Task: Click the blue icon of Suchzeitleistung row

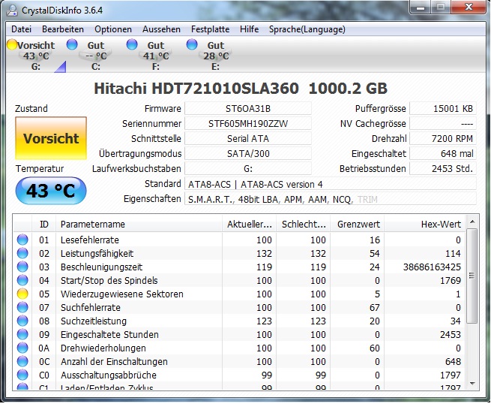Action: tap(22, 321)
